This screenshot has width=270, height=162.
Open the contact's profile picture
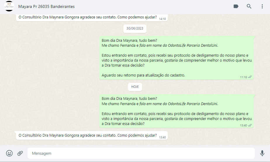click(9, 6)
